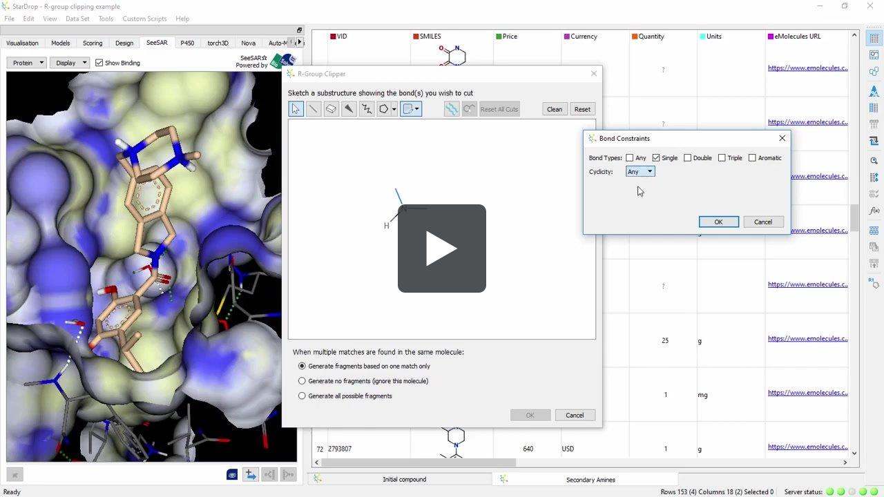Select the wedge bond tool
Screen dimensions: 884x497
(x=349, y=109)
